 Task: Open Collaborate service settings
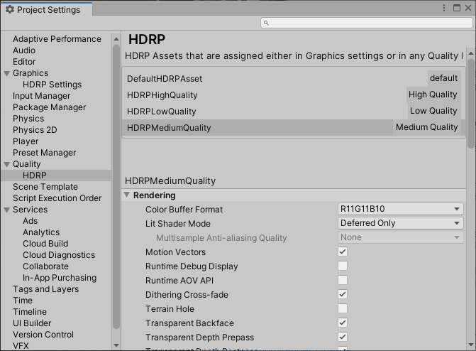[x=45, y=266]
